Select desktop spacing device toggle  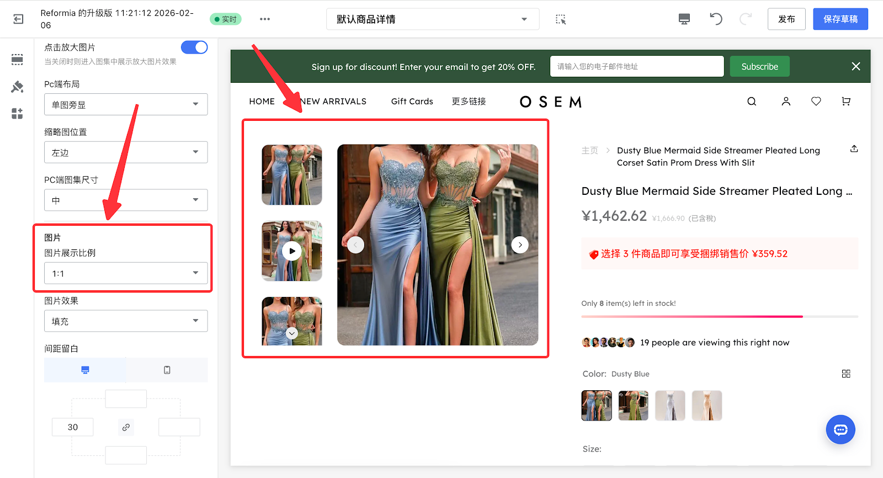[85, 370]
